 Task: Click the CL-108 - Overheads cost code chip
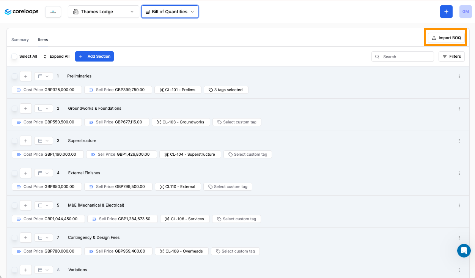pos(182,251)
